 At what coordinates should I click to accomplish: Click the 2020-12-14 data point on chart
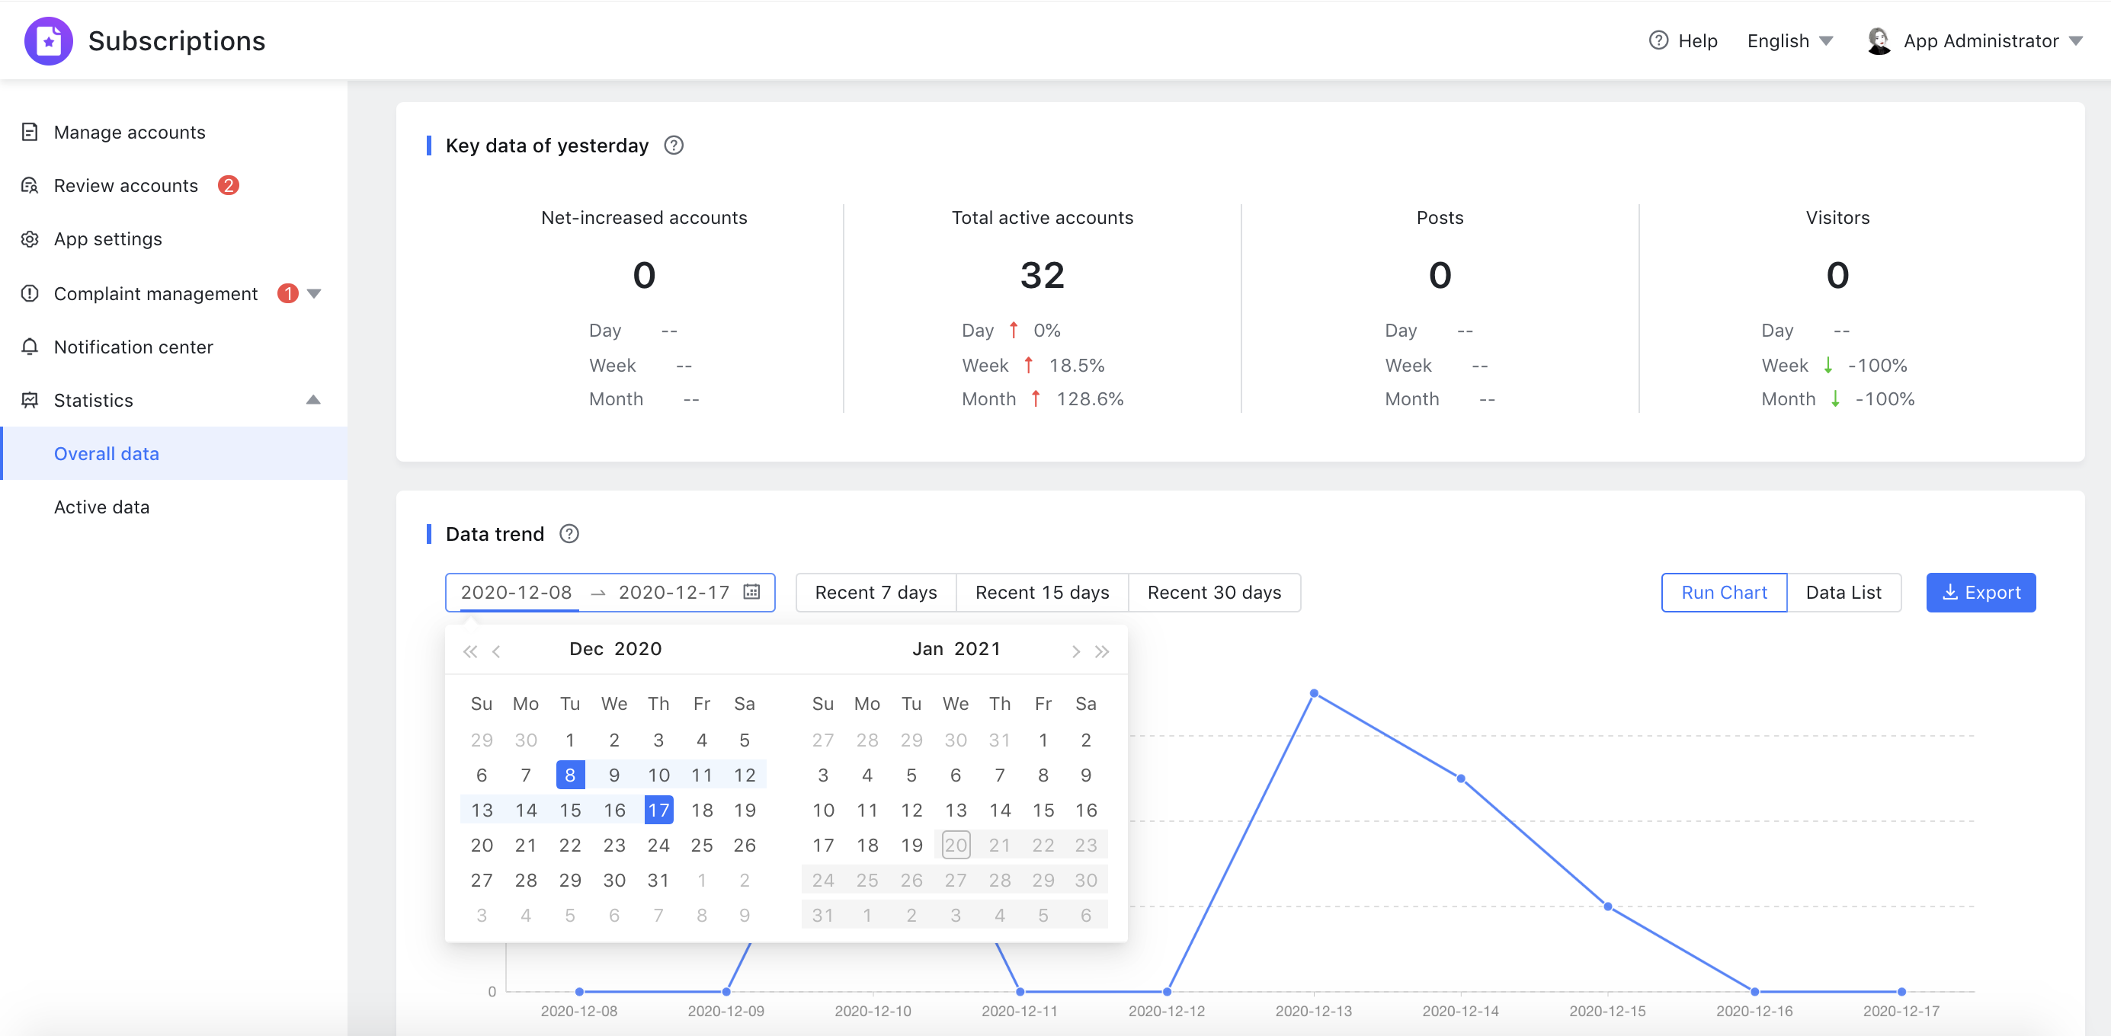pos(1460,779)
